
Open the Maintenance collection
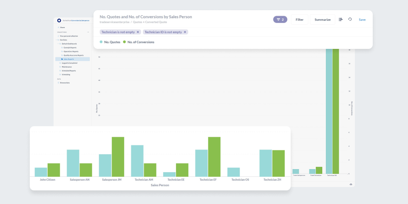click(67, 67)
